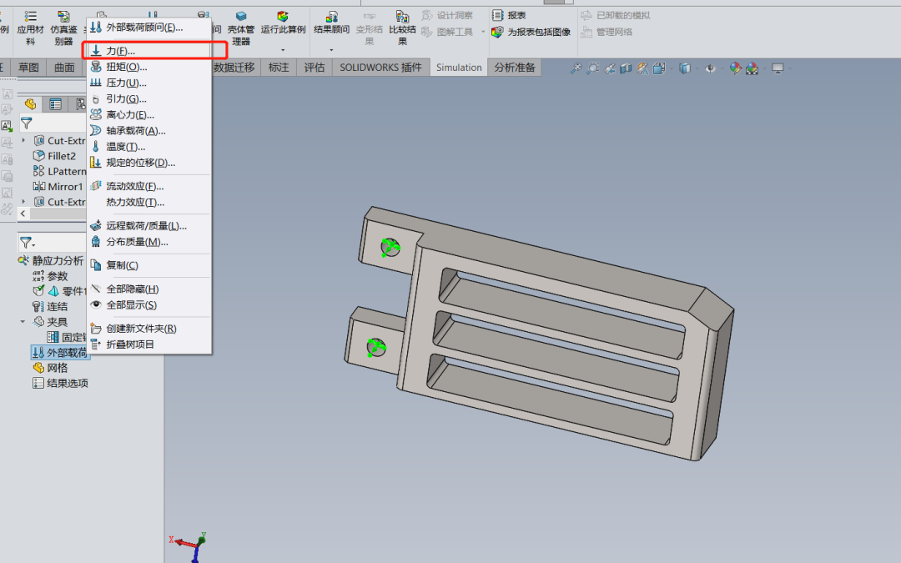Open the SOLIDWORKS 插件 tab

coord(380,68)
